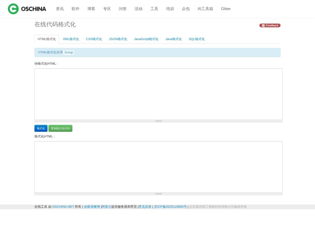Focus the 格式化HTML output textarea

[x=158, y=167]
